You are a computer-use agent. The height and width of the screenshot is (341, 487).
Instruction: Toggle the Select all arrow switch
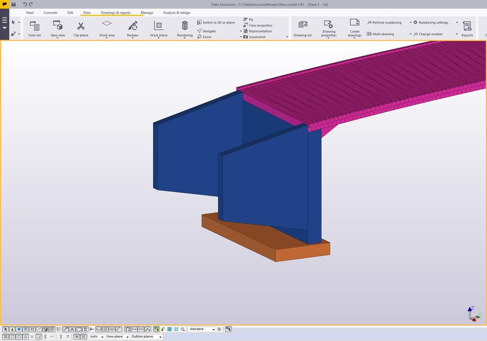(x=6, y=329)
